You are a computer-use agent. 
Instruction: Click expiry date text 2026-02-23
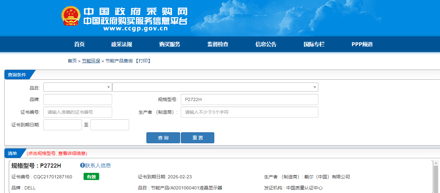pyautogui.click(x=180, y=177)
